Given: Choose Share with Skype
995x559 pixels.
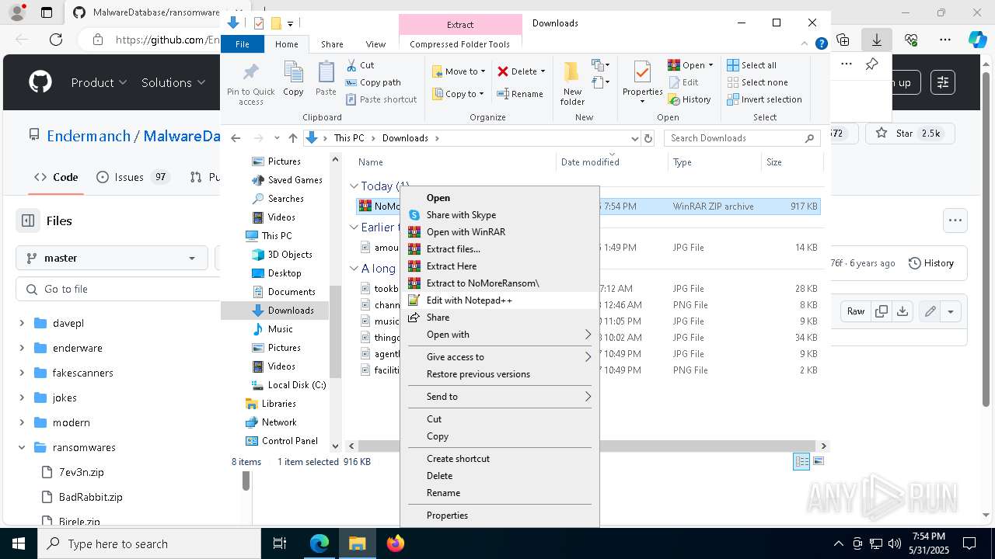Looking at the screenshot, I should [498, 215].
